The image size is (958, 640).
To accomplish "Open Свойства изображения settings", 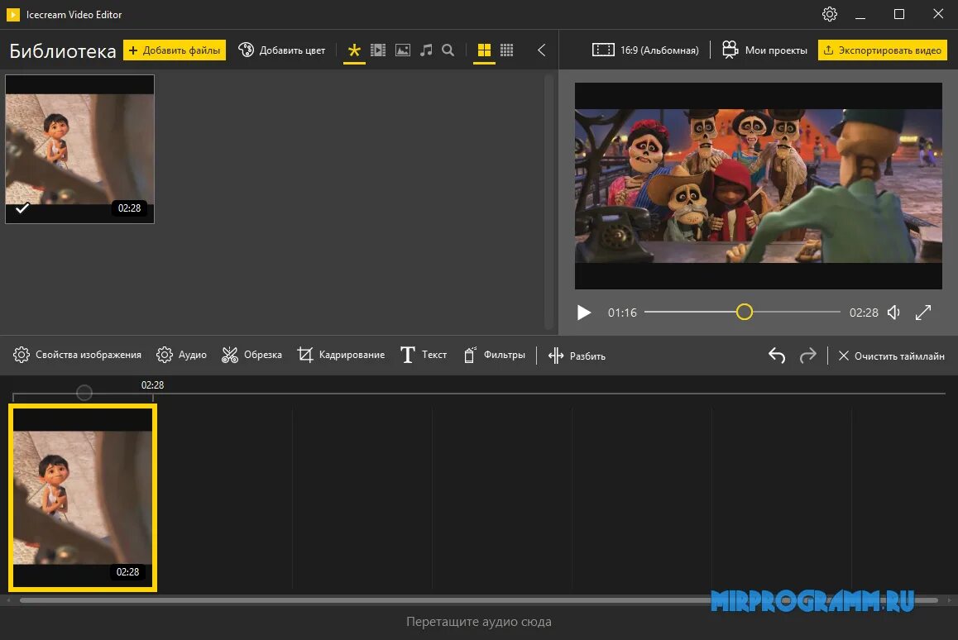I will pyautogui.click(x=77, y=355).
